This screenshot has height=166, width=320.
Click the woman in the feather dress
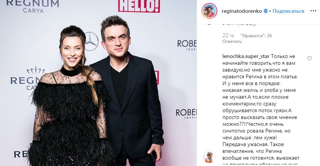pos(70,98)
